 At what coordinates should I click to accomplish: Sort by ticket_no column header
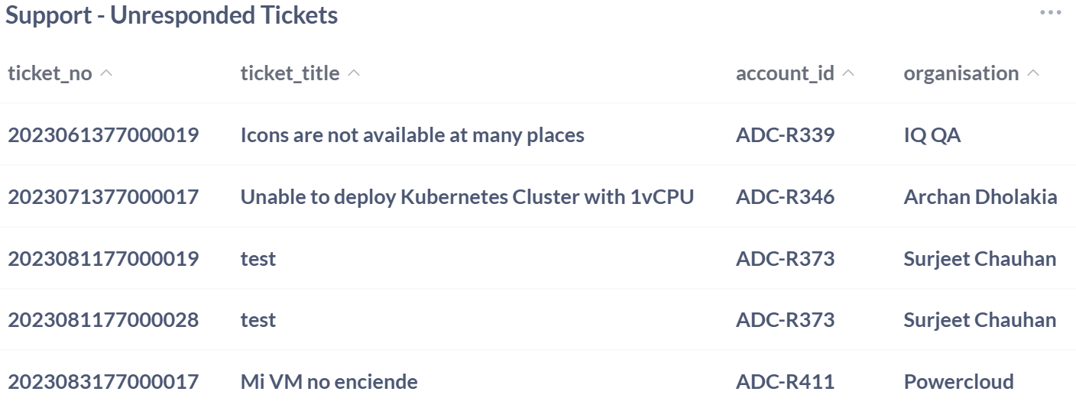tap(50, 73)
